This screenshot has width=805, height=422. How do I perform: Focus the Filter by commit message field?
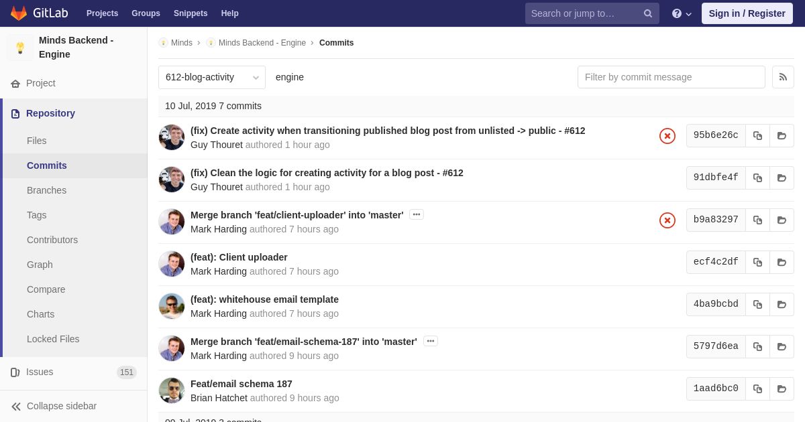pyautogui.click(x=672, y=77)
